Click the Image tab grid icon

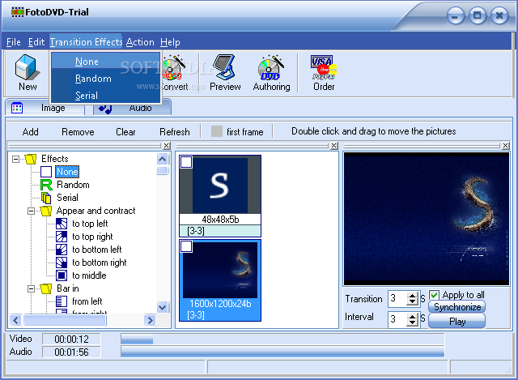17,108
